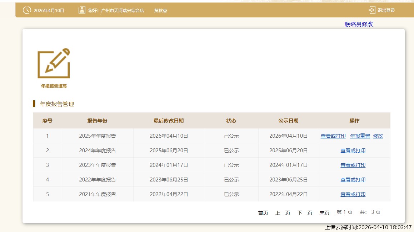Go to previous page via 上一页
This screenshot has width=414, height=232.
[283, 212]
